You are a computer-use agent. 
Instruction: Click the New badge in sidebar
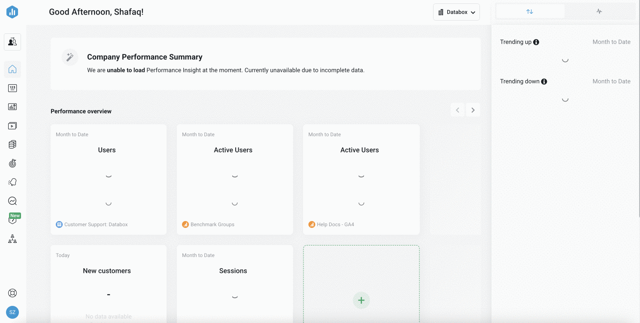click(x=15, y=215)
